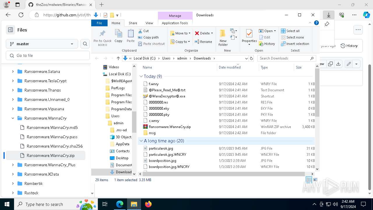This screenshot has height=210, width=373.
Task: Click Pin to Quick access icon
Action: pyautogui.click(x=102, y=38)
